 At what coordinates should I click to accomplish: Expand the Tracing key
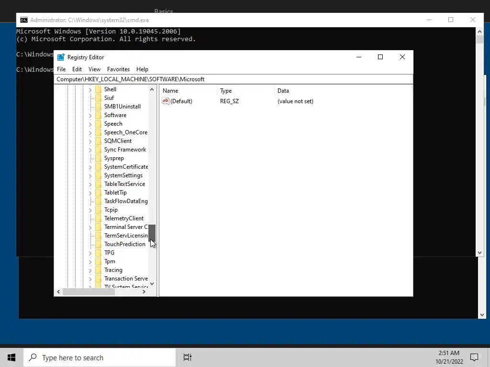pos(90,270)
